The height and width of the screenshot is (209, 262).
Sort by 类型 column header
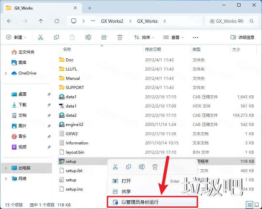coord(196,49)
